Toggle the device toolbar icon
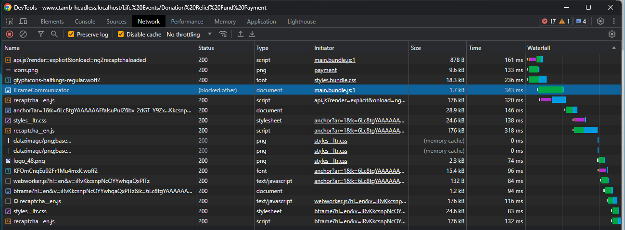The image size is (625, 230). point(23,21)
